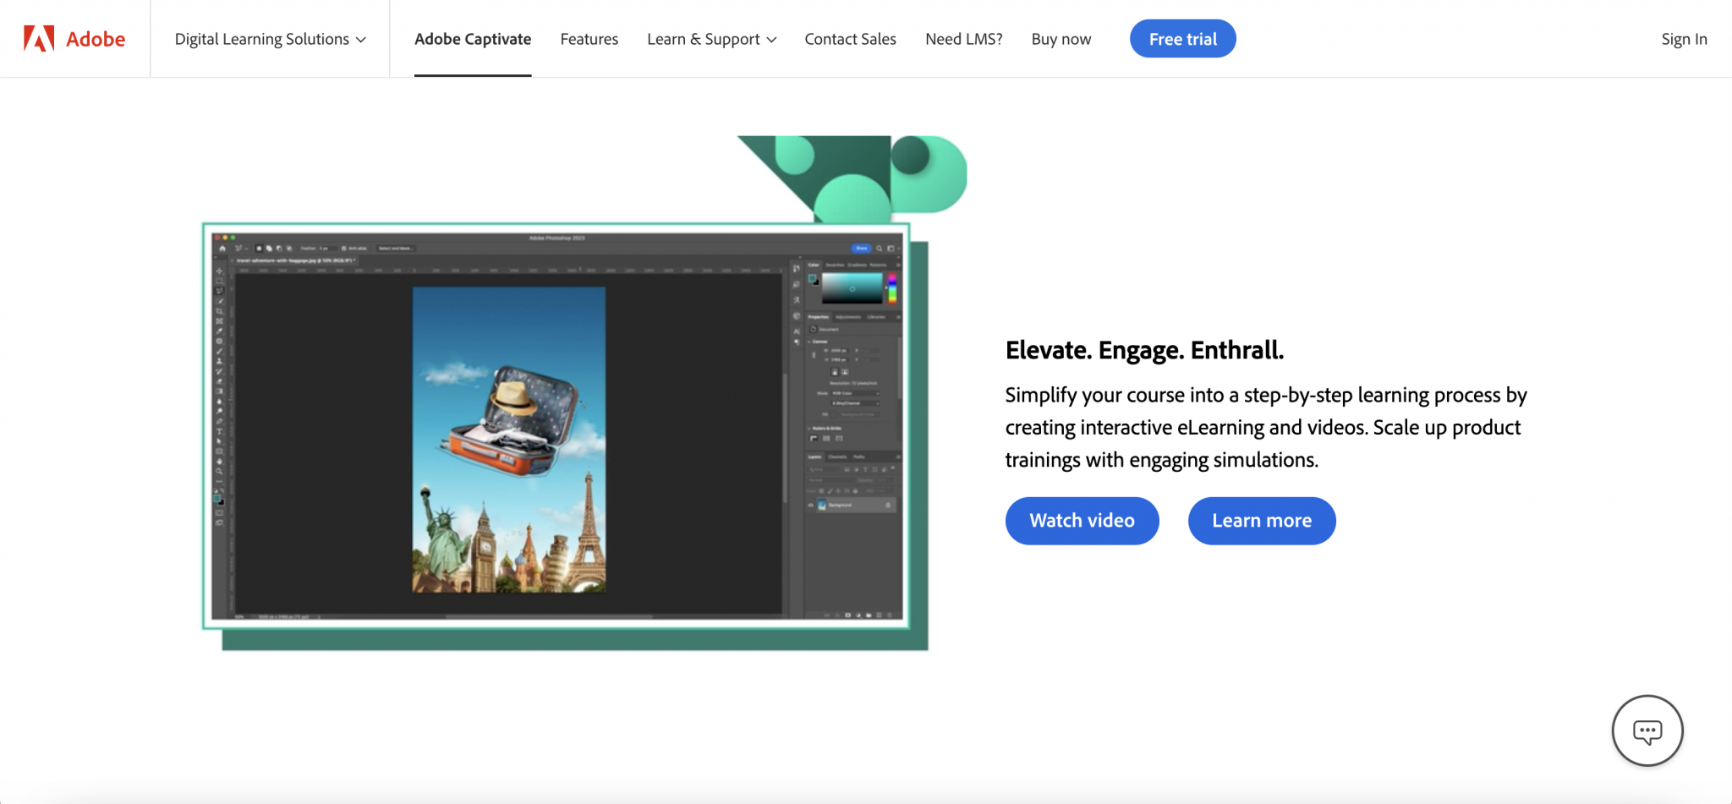Click the Free trial button
Viewport: 1732px width, 804px height.
click(1181, 38)
